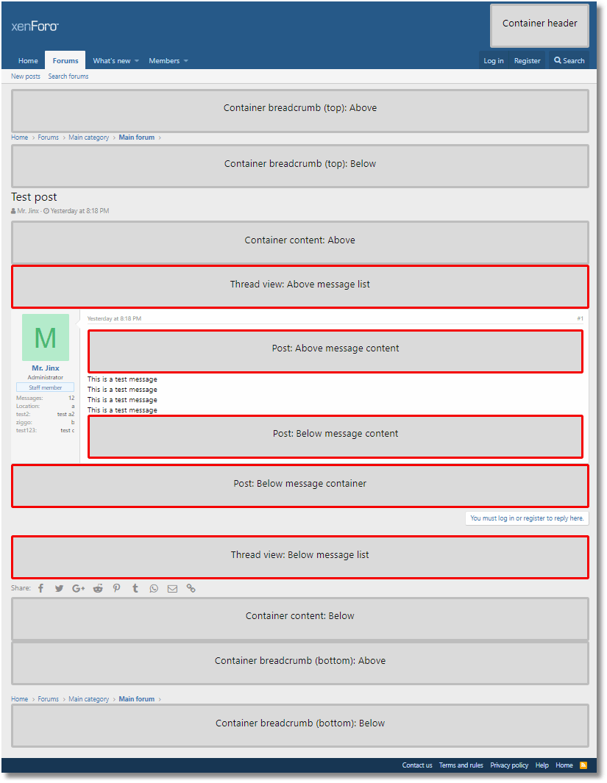Expand the Members dropdown arrow

coord(185,61)
